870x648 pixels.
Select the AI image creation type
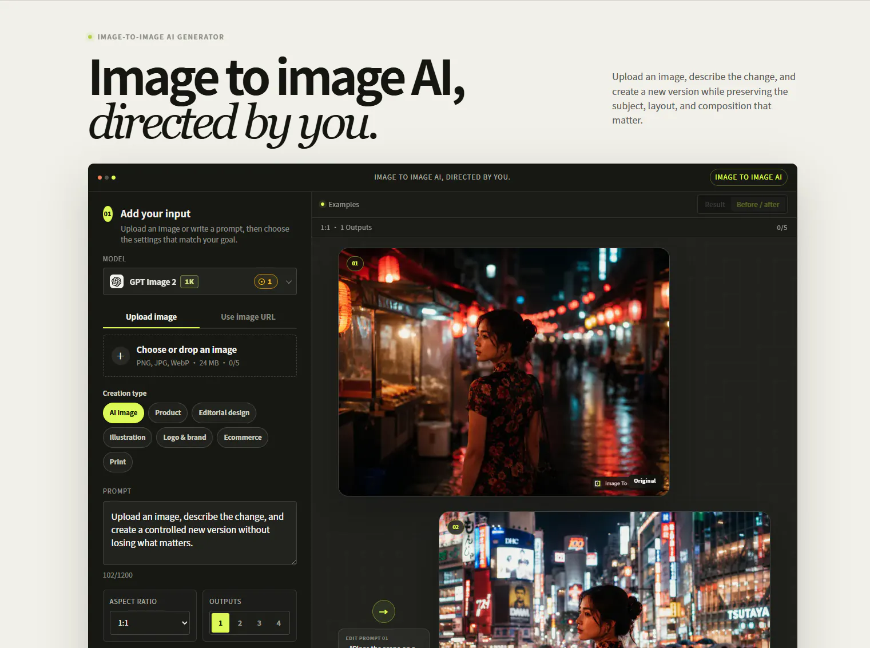(124, 413)
